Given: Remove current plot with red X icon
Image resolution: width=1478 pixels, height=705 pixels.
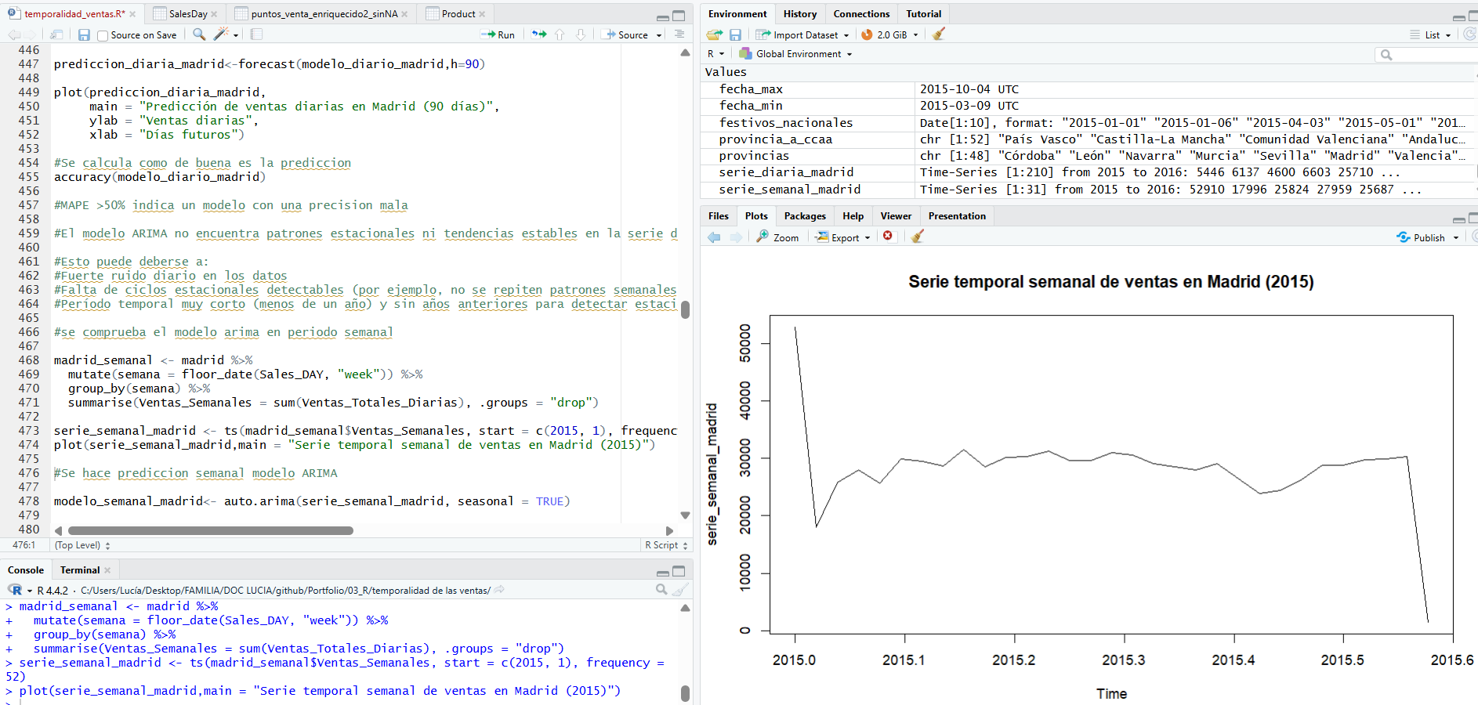Looking at the screenshot, I should point(888,237).
